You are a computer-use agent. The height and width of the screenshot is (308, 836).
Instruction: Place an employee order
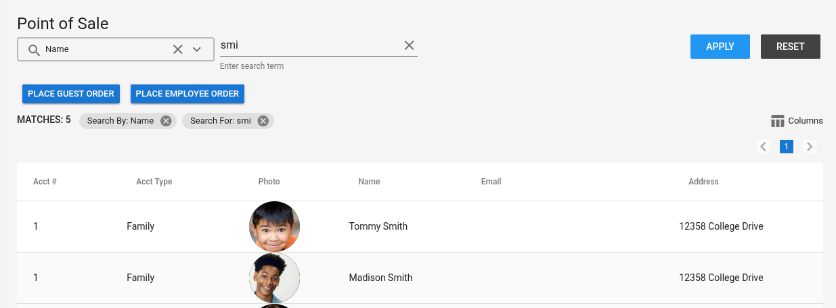pos(188,94)
